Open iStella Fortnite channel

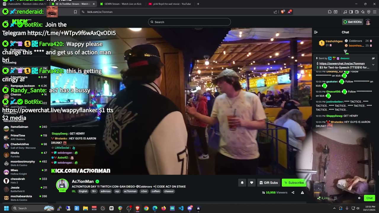25,154
